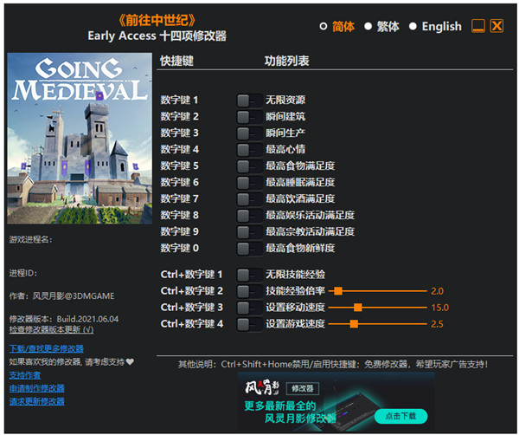Enable 最高食物满足度 toggle
The height and width of the screenshot is (435, 519).
point(248,166)
